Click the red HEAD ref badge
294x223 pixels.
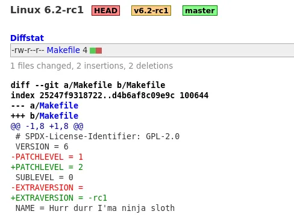coord(105,10)
